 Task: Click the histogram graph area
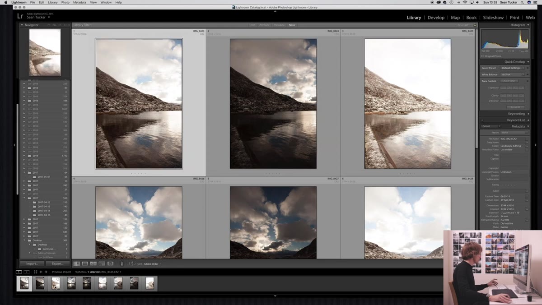[505, 39]
